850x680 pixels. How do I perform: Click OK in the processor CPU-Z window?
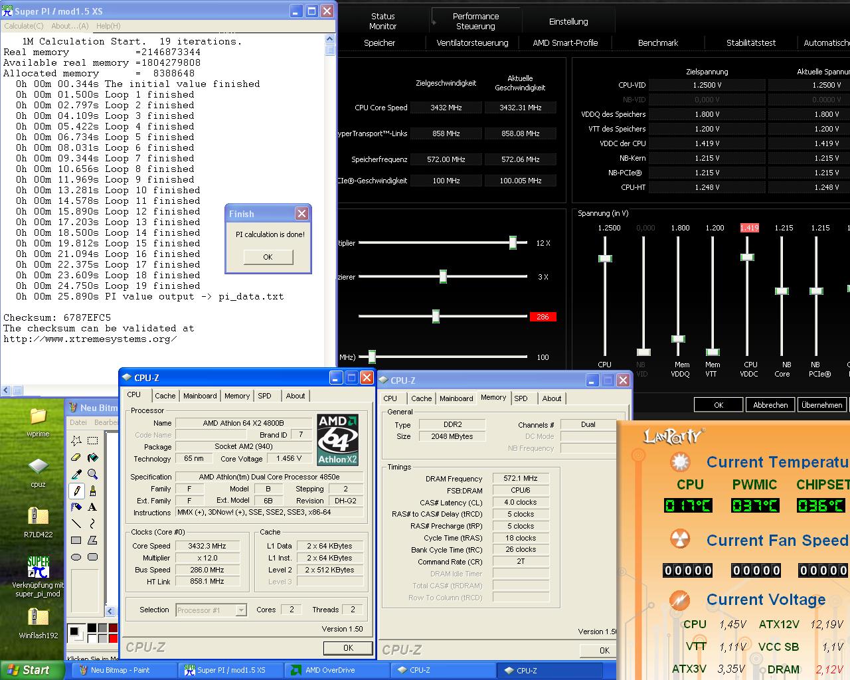(x=348, y=647)
